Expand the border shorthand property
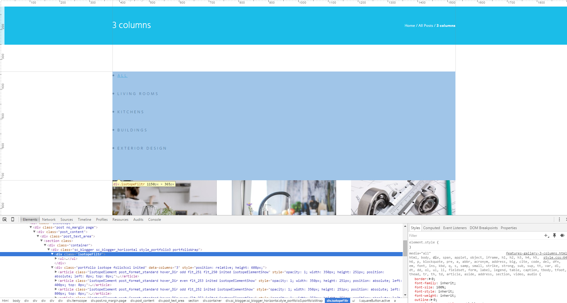The image size is (567, 303). (430, 279)
